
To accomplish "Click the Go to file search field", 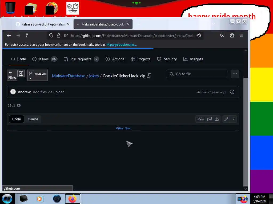I will 196,74.
